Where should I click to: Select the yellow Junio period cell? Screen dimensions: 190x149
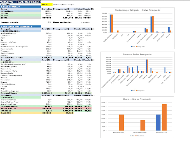47,4
